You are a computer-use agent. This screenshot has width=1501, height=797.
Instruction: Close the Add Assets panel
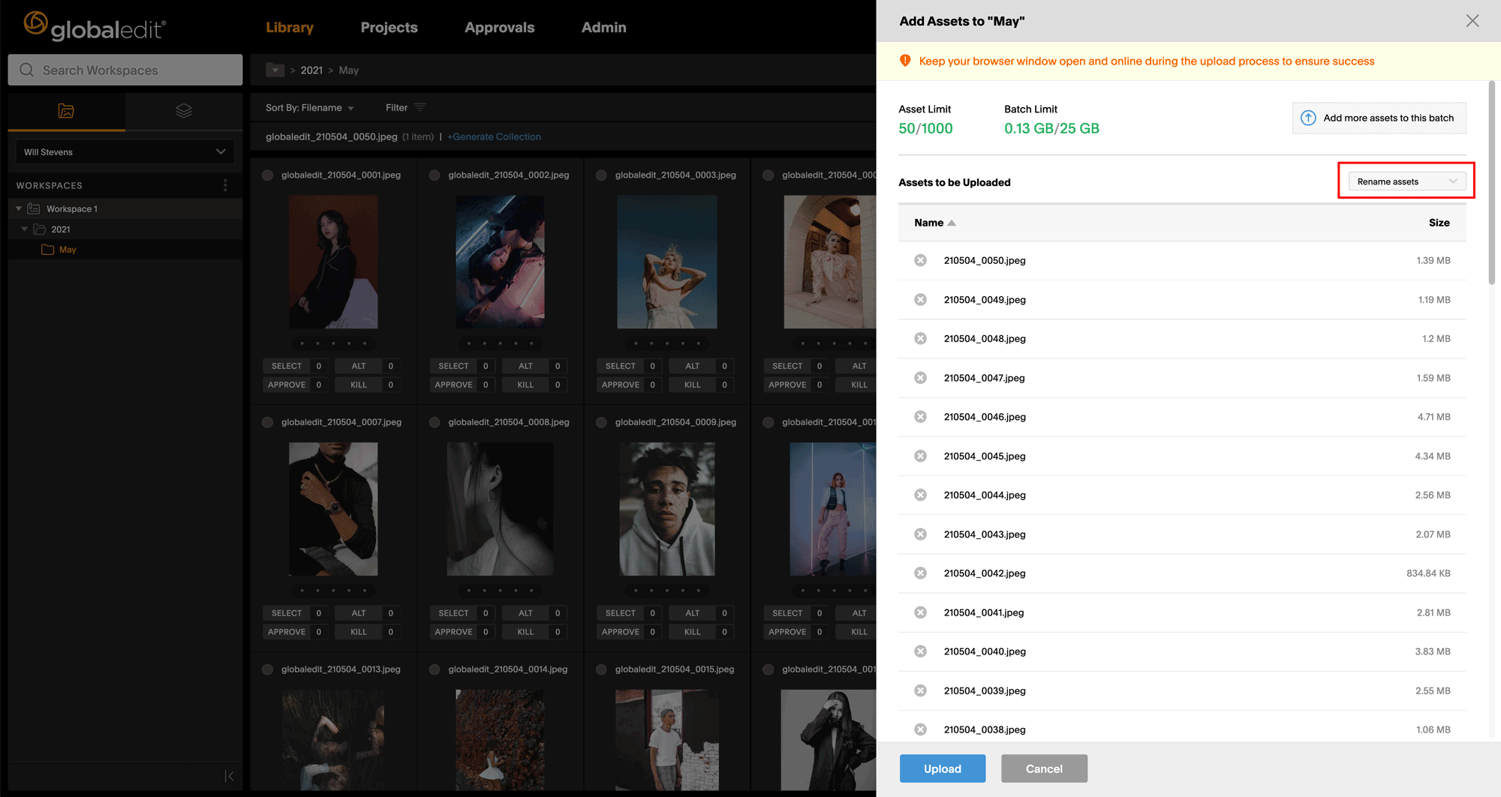(x=1472, y=21)
